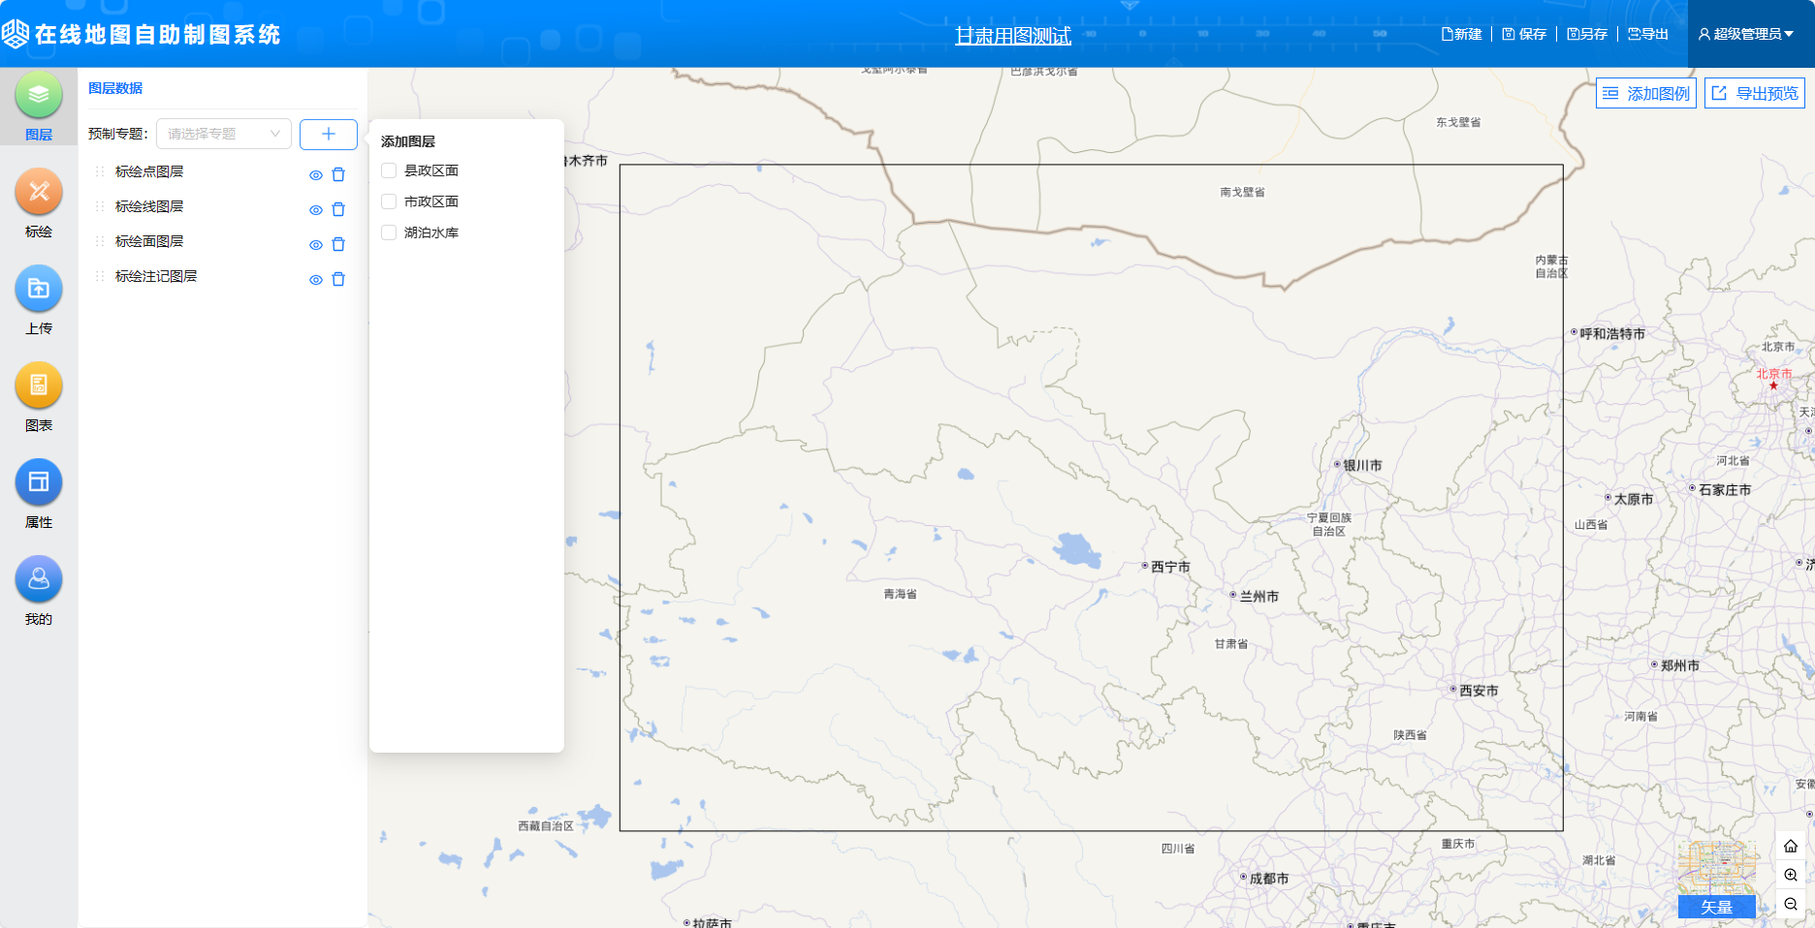Click the 导出预览 export preview button
The height and width of the screenshot is (928, 1815).
pos(1755,93)
